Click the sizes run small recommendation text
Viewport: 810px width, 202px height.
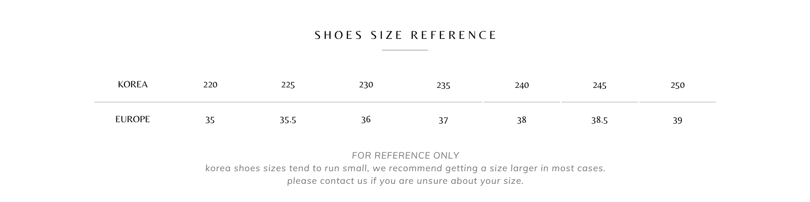click(x=406, y=168)
